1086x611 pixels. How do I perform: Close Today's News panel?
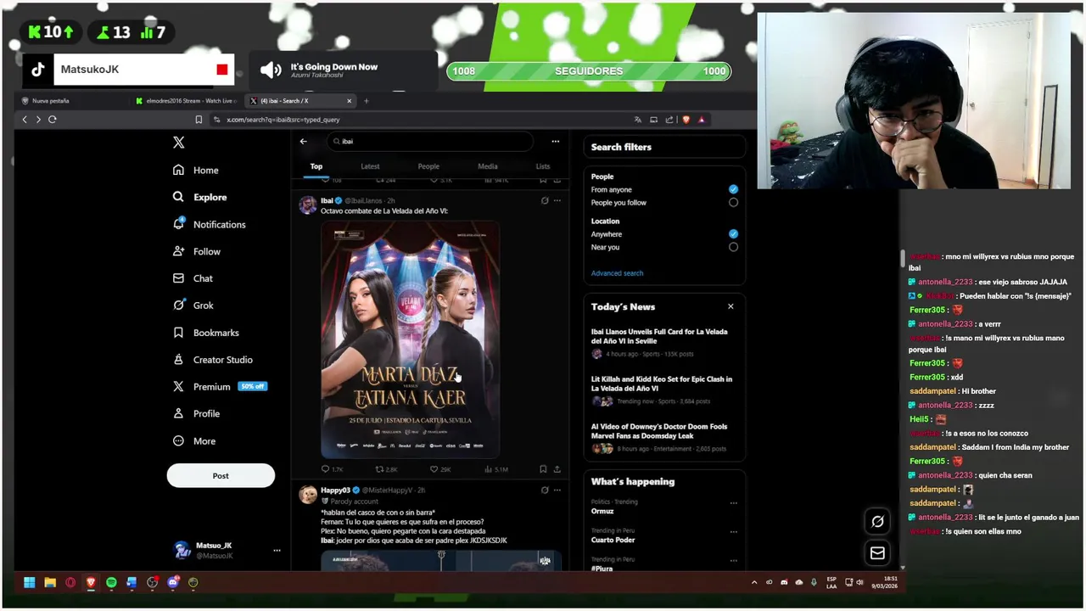coord(731,306)
